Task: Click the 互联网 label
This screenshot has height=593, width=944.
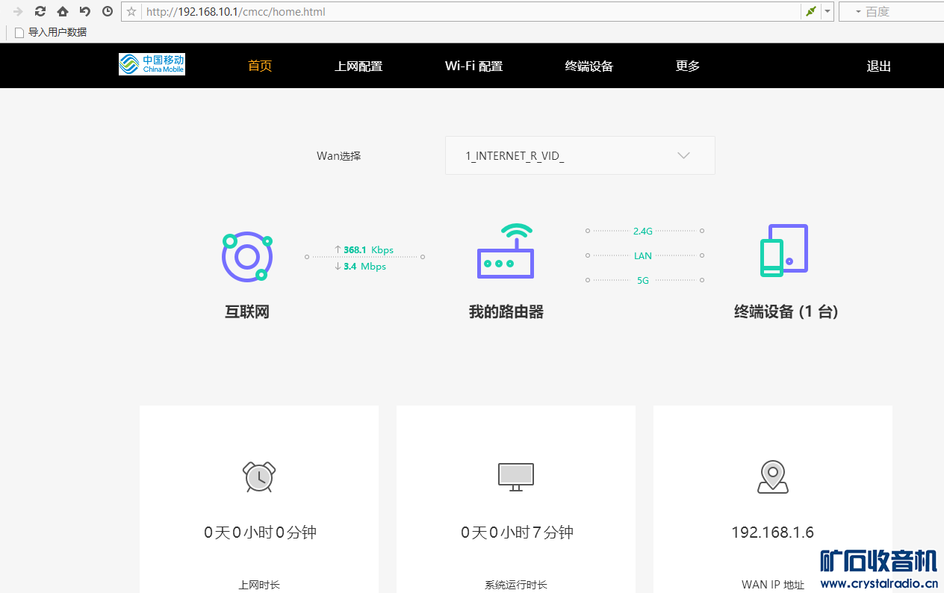Action: (247, 311)
